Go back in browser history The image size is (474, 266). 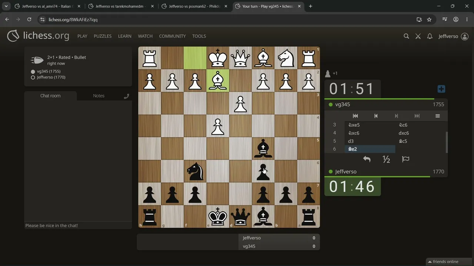[7, 20]
